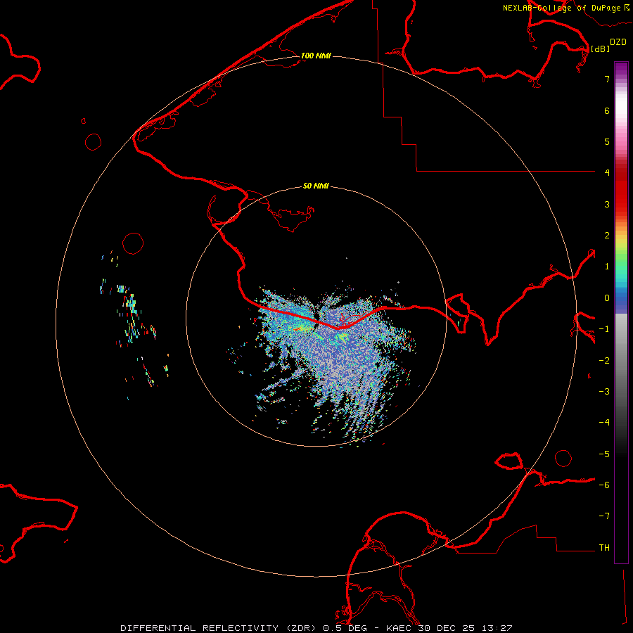Click the color scale value 1
The width and height of the screenshot is (633, 633).
point(607,267)
